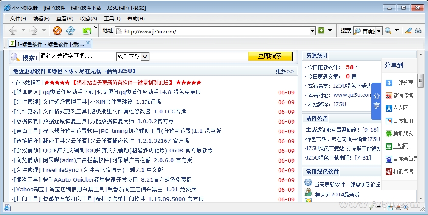Screen dimensions: 428x215
Task: Open the 软件下载 category dropdown
Action: click(x=145, y=56)
